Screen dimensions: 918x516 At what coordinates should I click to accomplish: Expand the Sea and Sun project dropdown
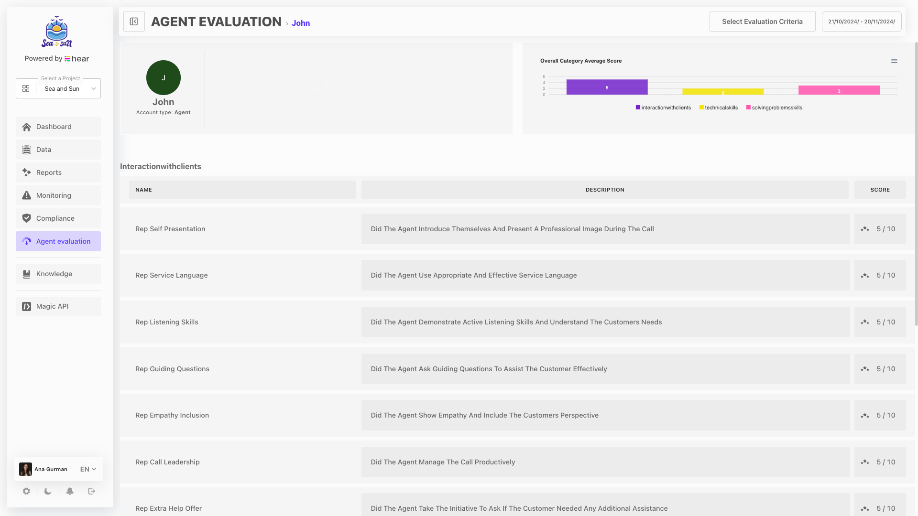coord(94,89)
